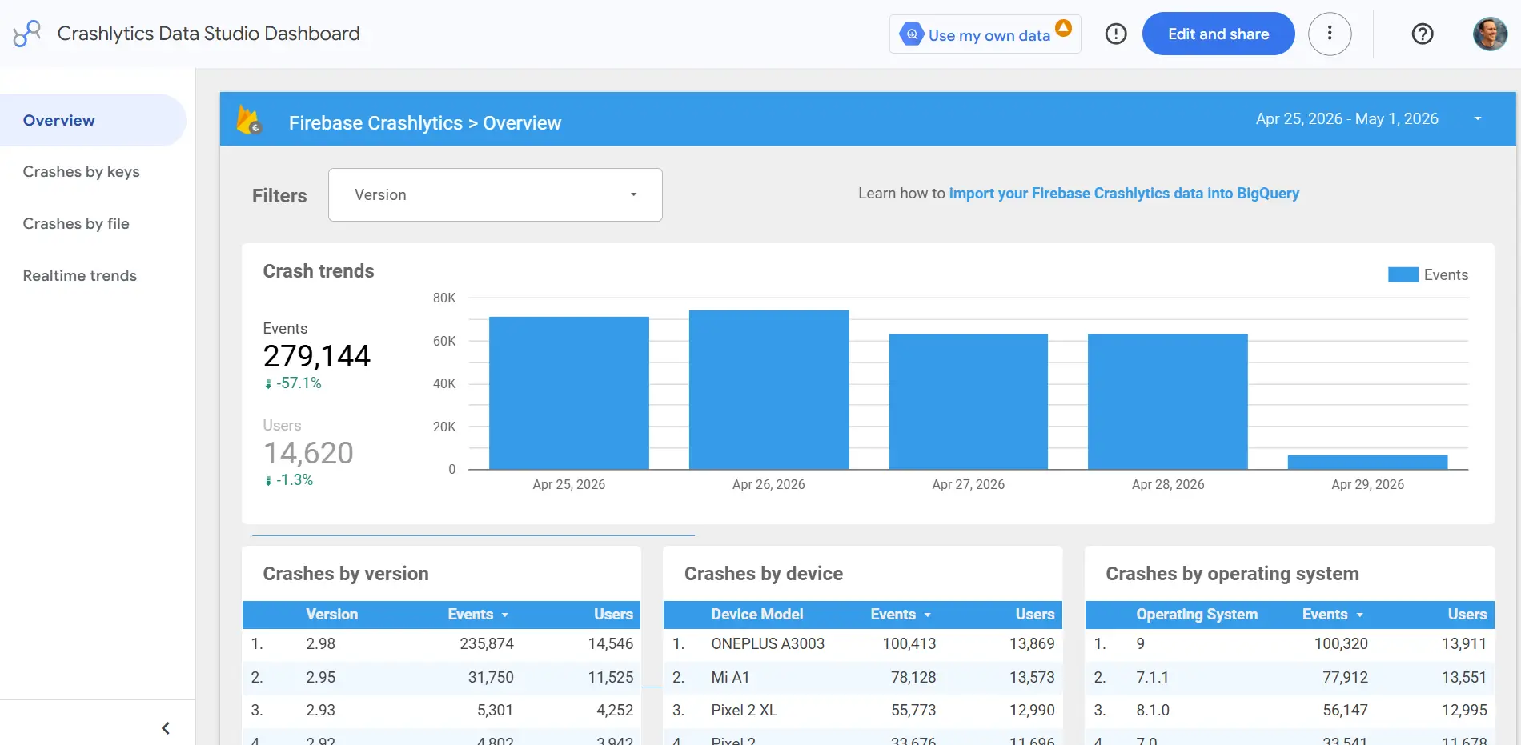Click Users header in Crashes by device
1521x745 pixels.
1035,615
